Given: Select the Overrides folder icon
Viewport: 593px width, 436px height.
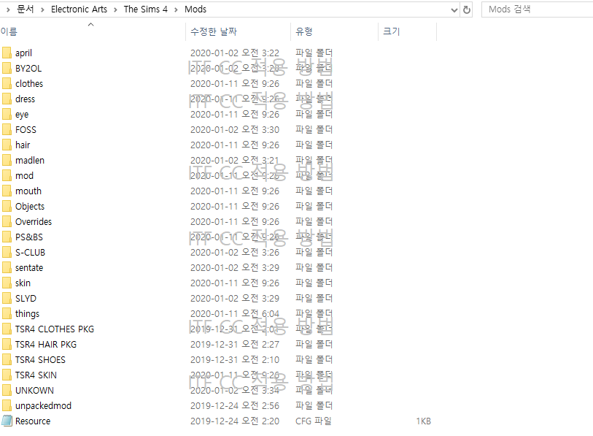Looking at the screenshot, I should [7, 221].
